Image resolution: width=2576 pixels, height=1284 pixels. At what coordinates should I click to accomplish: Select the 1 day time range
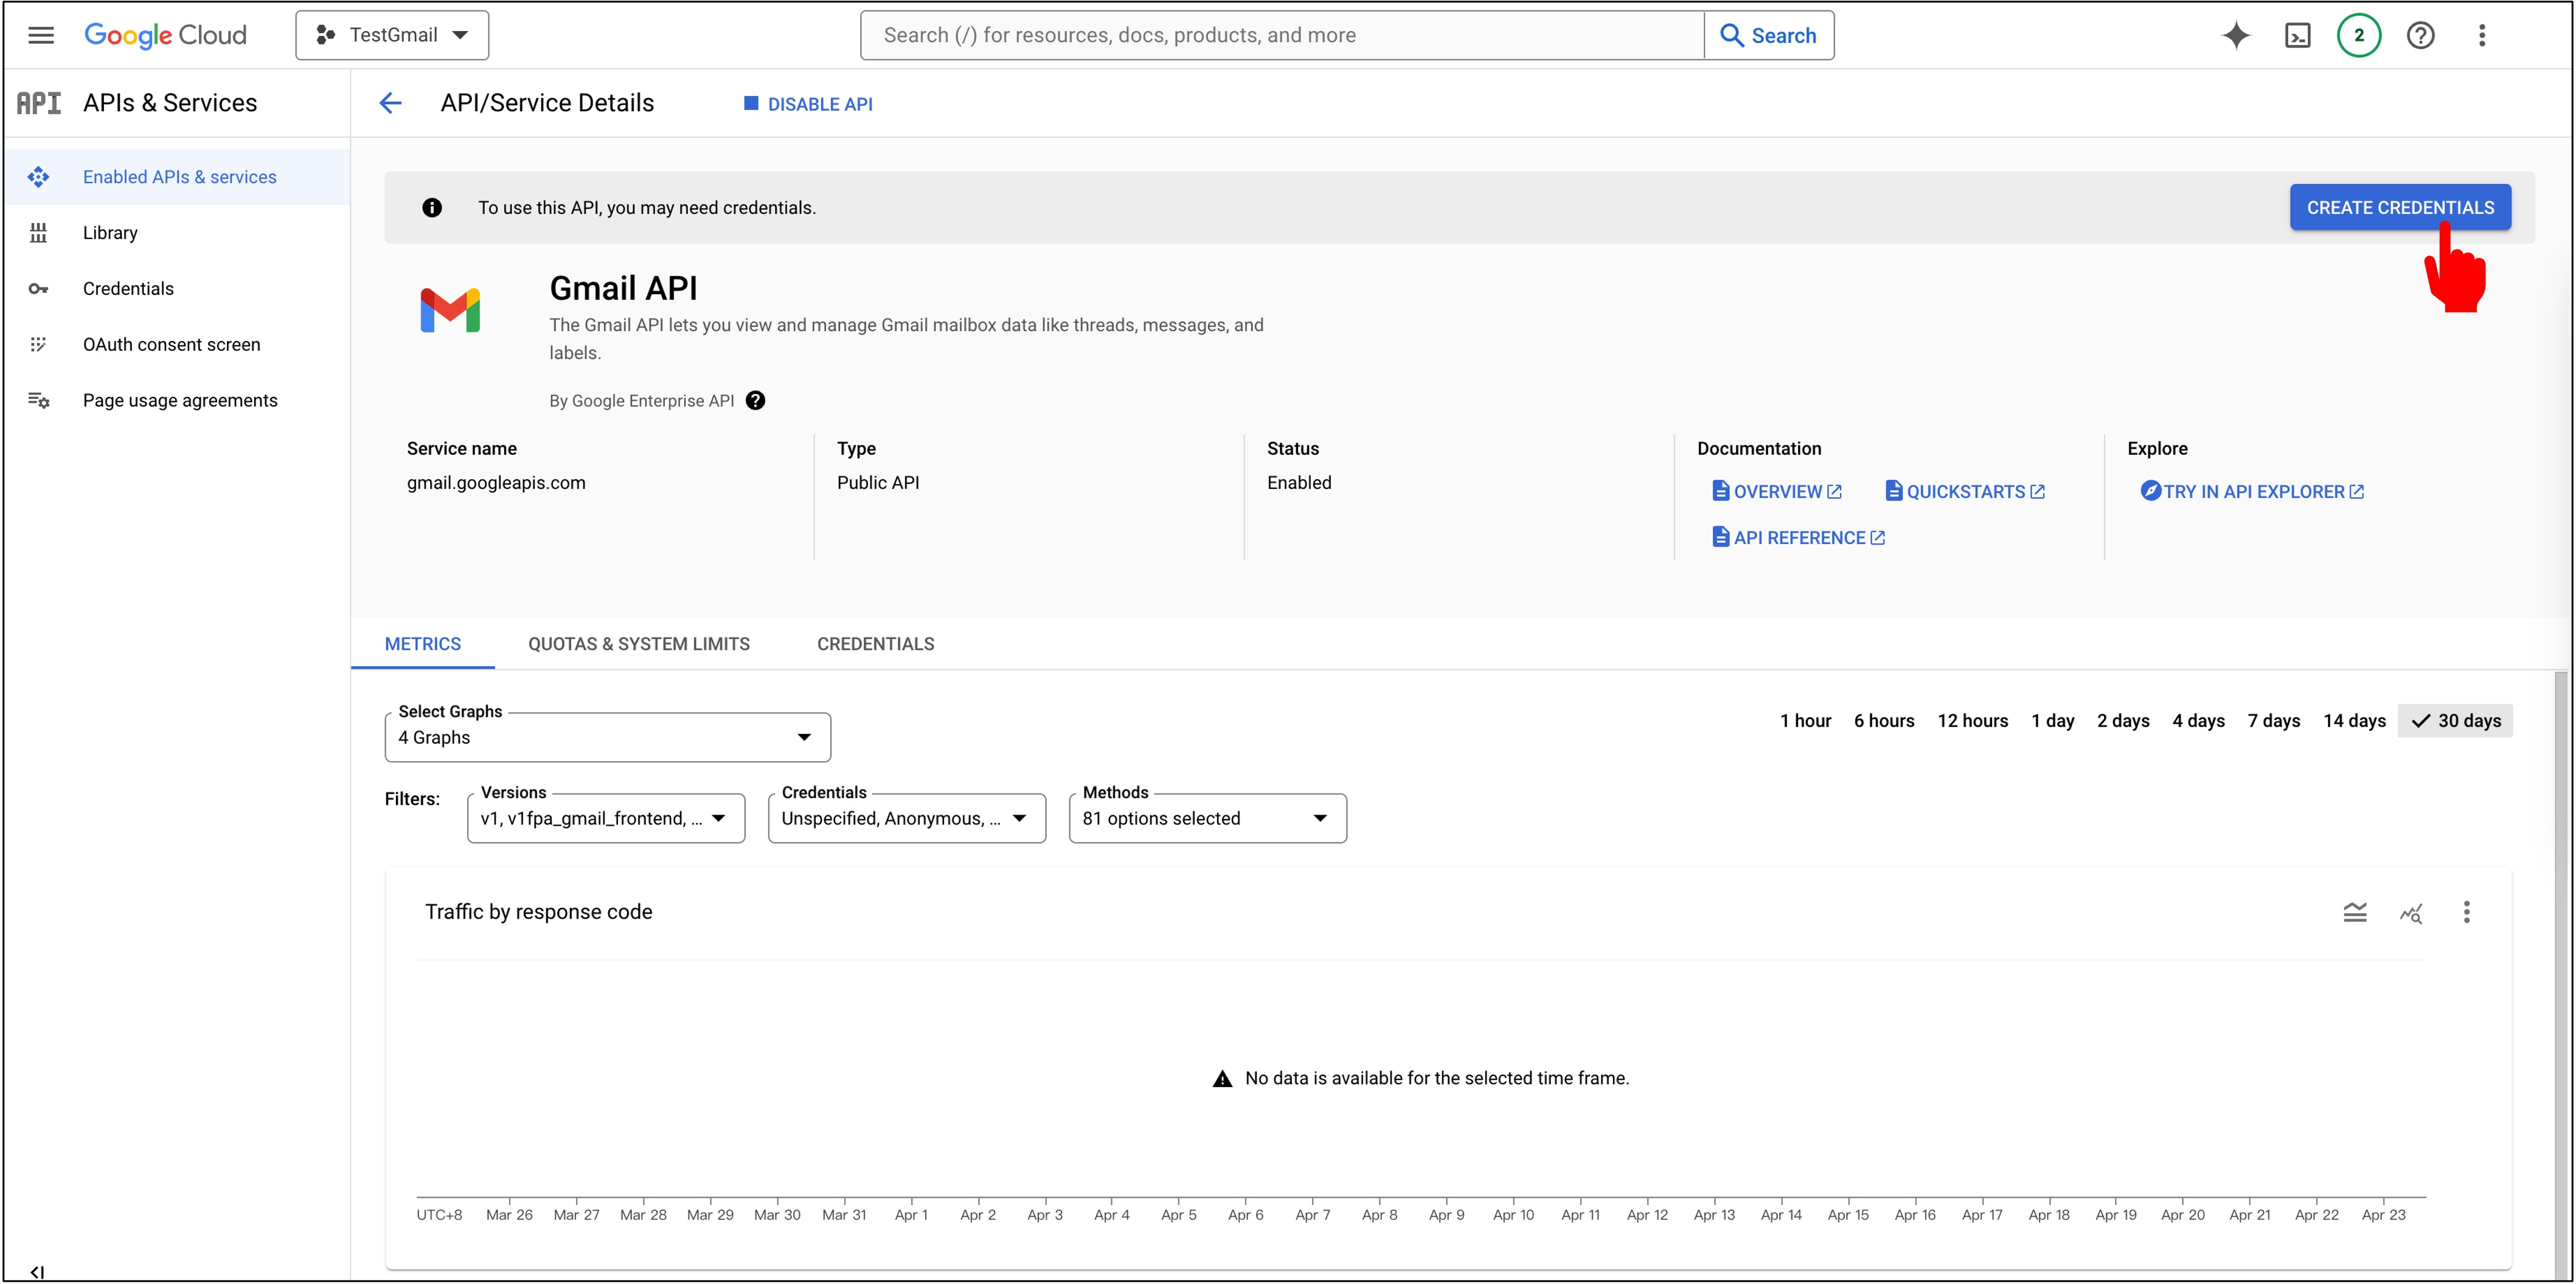click(2052, 722)
